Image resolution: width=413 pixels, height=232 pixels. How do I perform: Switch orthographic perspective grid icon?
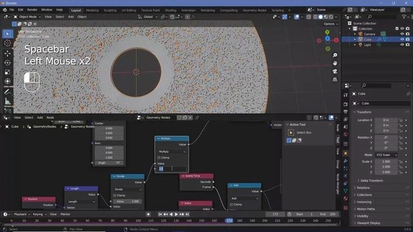tap(335, 79)
